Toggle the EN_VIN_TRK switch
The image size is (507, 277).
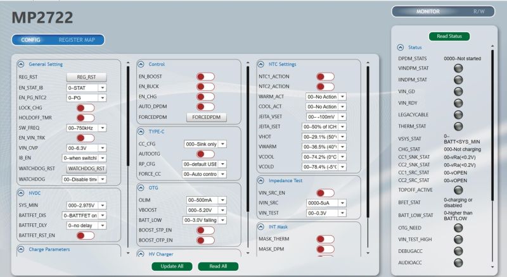pyautogui.click(x=86, y=138)
